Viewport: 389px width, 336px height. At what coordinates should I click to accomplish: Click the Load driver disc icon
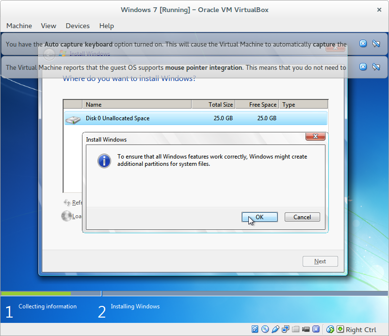pyautogui.click(x=66, y=216)
